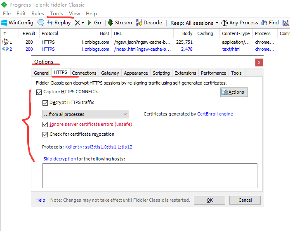This screenshot has height=231, width=290.
Task: Open the View menu
Action: [x=74, y=14]
